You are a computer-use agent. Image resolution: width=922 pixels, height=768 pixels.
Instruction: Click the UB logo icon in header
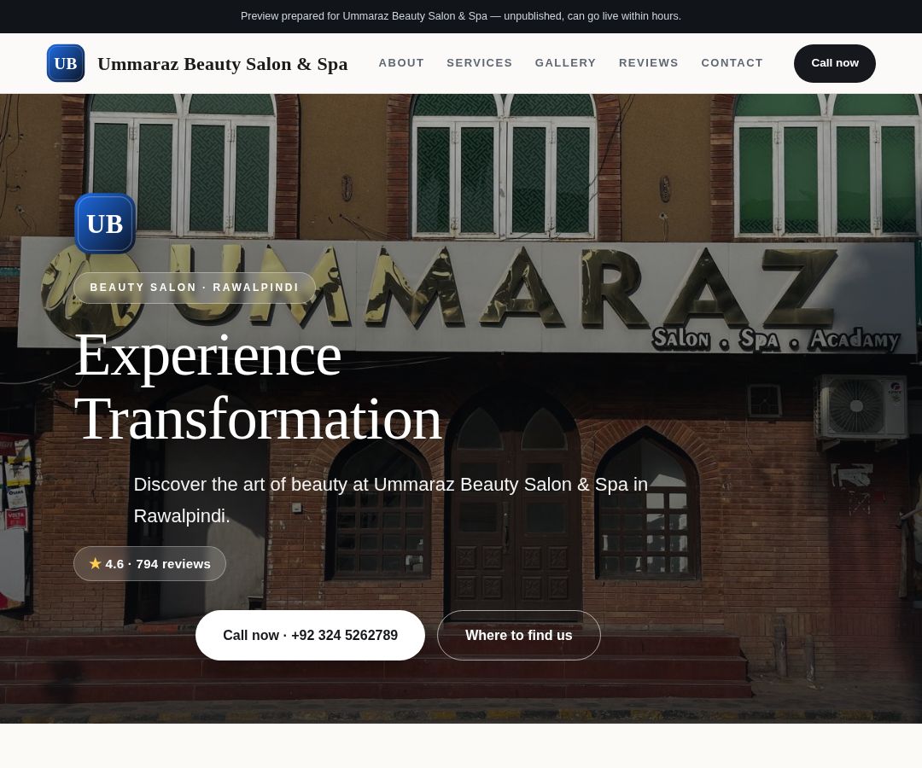pyautogui.click(x=65, y=63)
